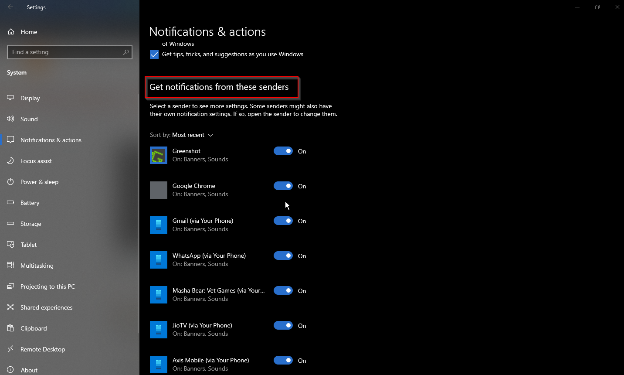Open Shared experiences settings
This screenshot has height=375, width=624.
(70, 307)
